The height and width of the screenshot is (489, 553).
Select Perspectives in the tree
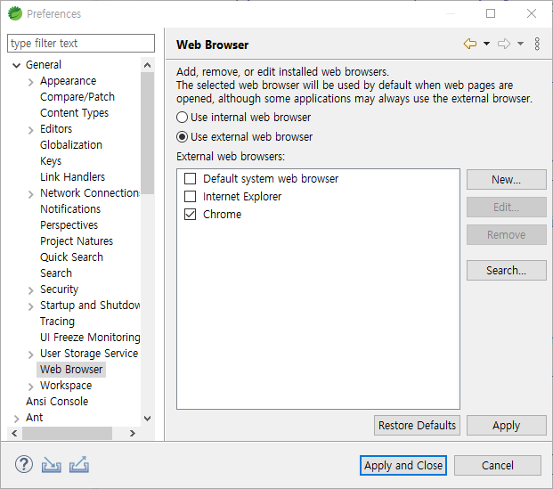coord(69,225)
